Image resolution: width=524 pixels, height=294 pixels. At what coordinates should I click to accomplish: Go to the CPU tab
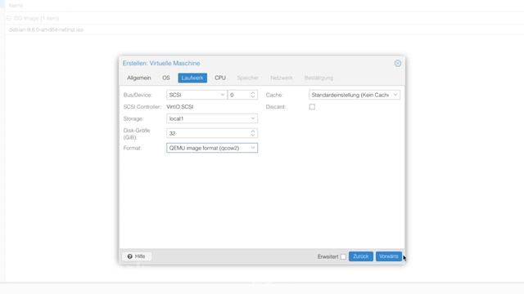(220, 78)
